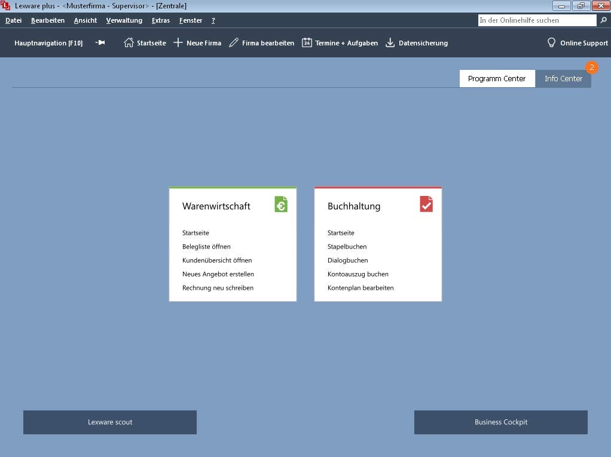The width and height of the screenshot is (611, 457).
Task: Click the Firma bearbeiten label in the toolbar
Action: [268, 43]
